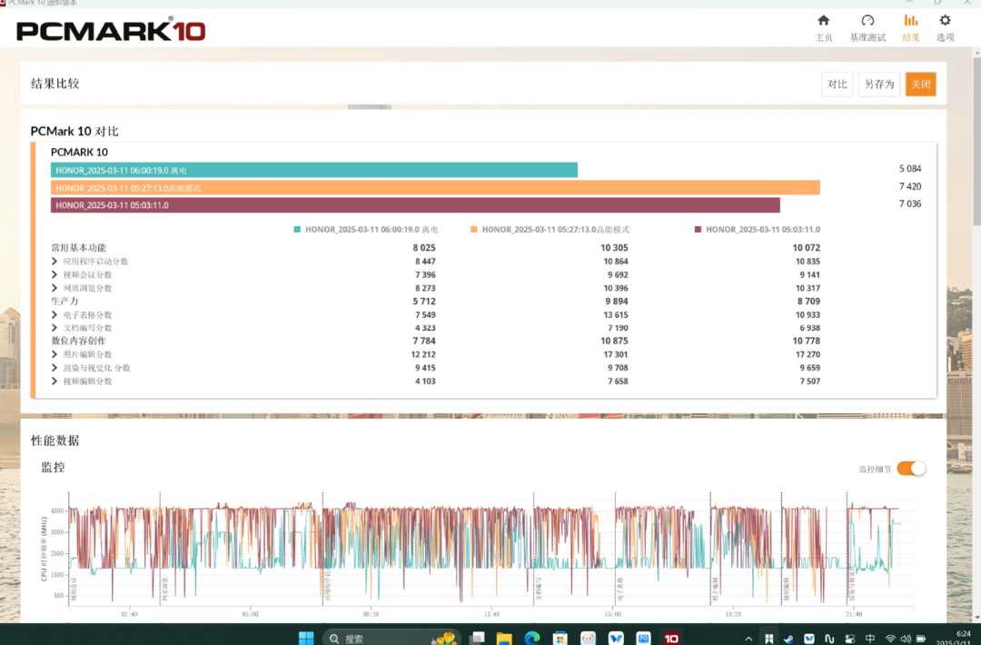
Task: Open the benchmark tests gauge icon
Action: [867, 21]
